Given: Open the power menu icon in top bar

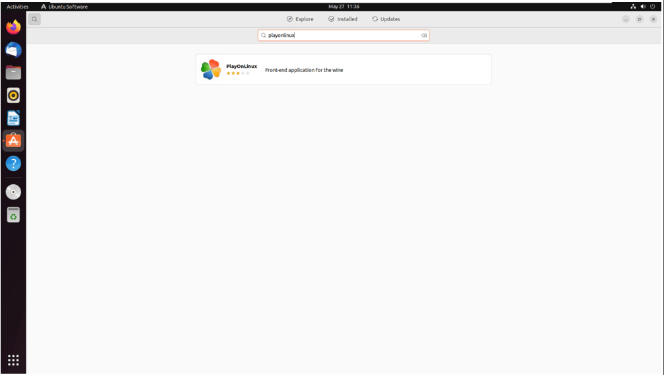Looking at the screenshot, I should (653, 7).
